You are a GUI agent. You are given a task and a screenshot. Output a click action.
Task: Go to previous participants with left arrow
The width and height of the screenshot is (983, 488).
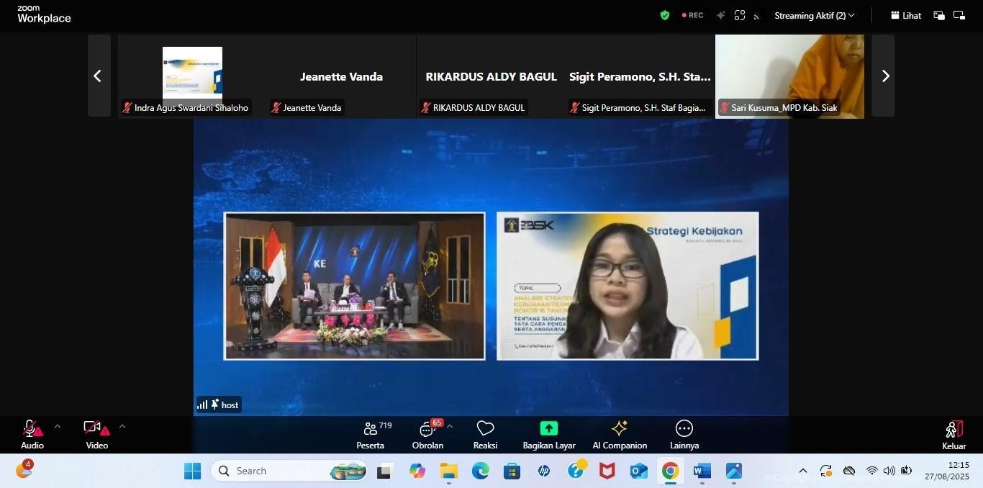click(x=99, y=76)
